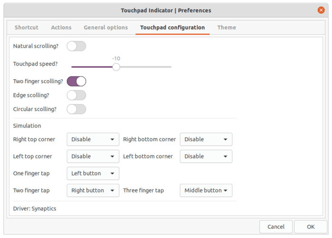Click the Touchpad speed slider handle

tap(116, 67)
